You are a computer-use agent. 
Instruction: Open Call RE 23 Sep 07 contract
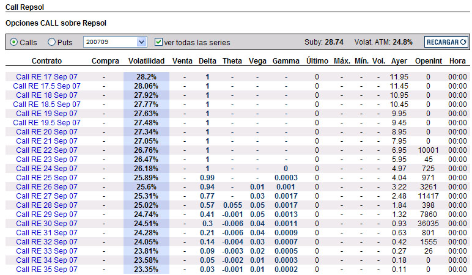[x=46, y=159]
